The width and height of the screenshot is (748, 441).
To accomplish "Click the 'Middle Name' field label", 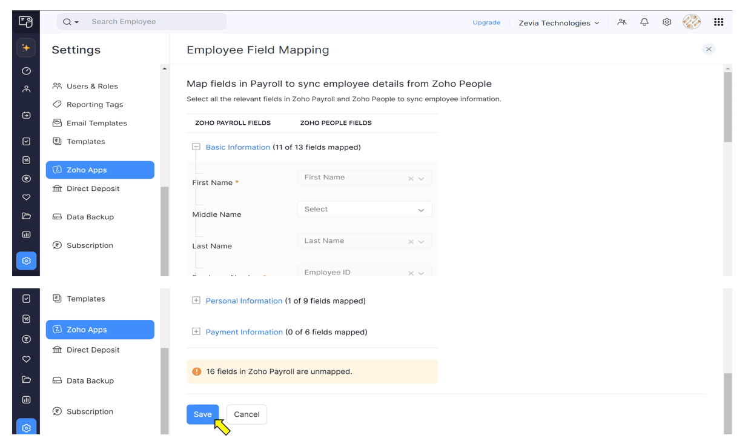I will pyautogui.click(x=217, y=214).
